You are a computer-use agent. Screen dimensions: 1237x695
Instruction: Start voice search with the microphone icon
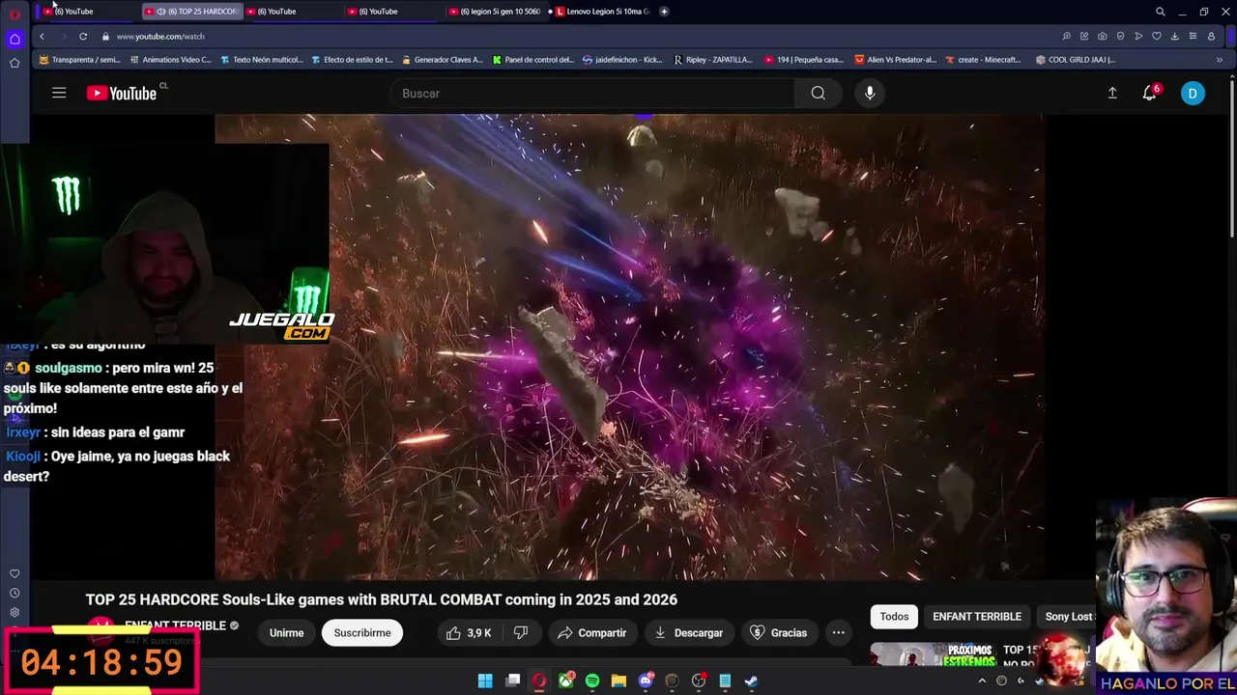pos(870,93)
